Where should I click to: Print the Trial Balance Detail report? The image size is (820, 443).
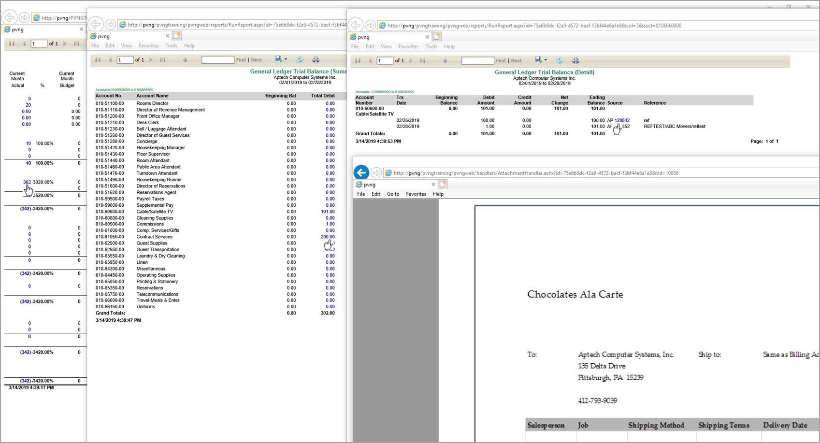click(x=576, y=60)
